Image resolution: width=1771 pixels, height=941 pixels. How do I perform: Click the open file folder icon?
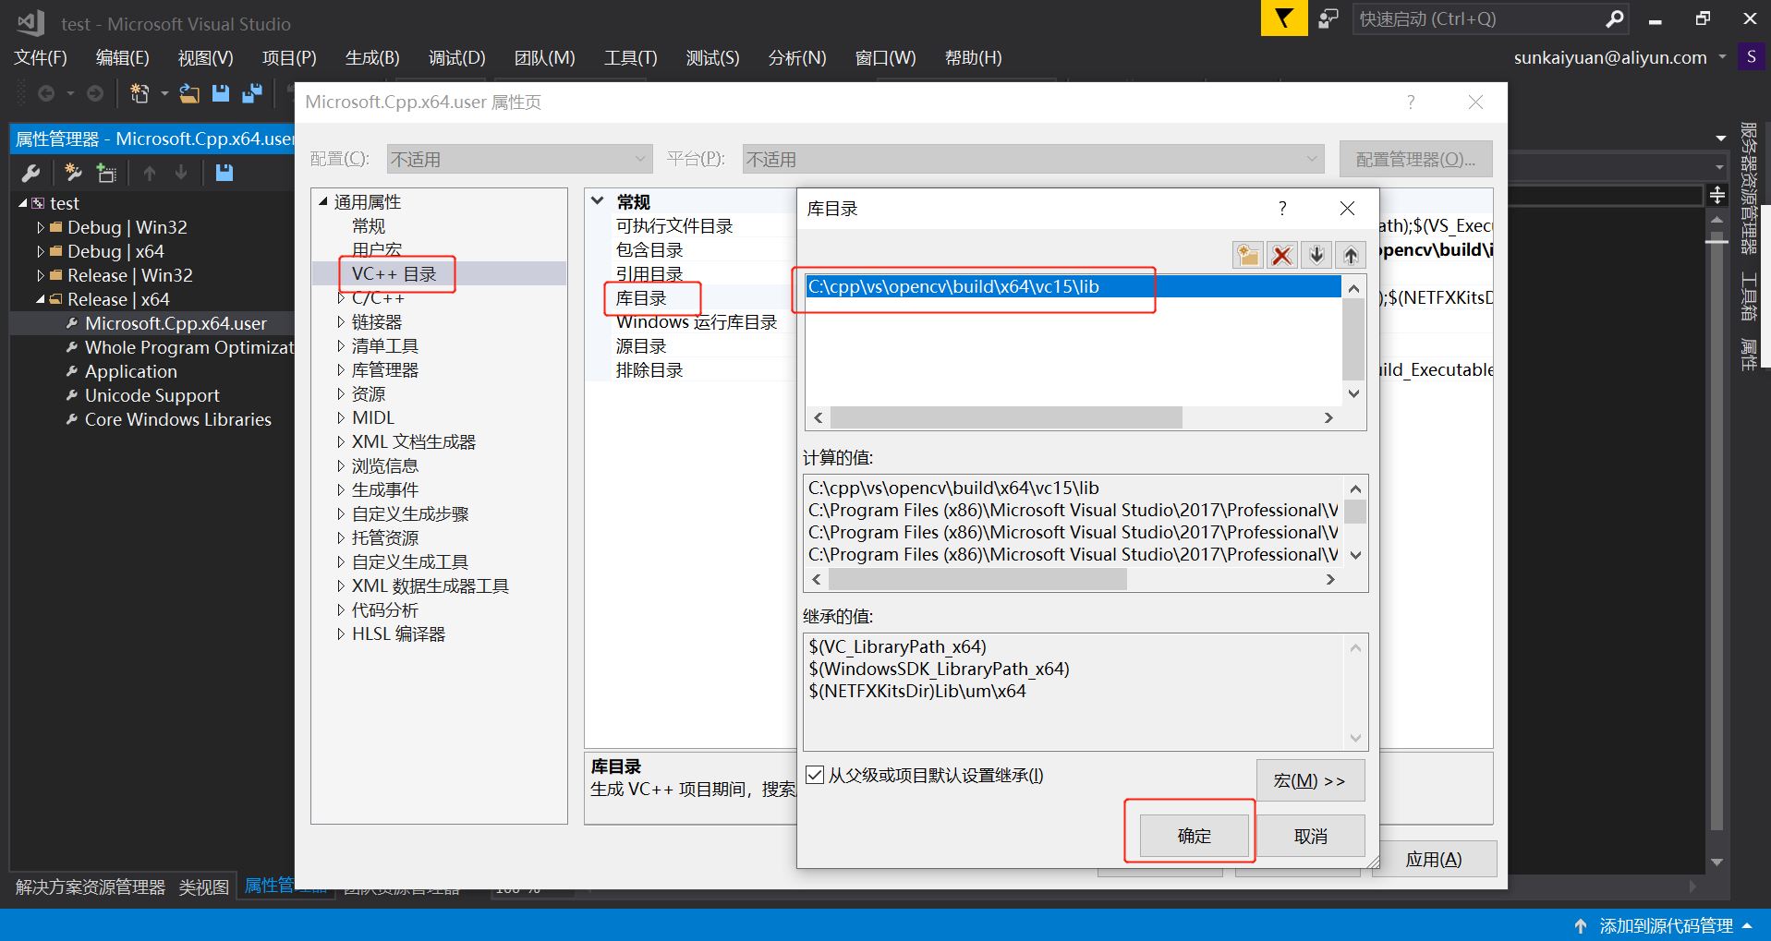pyautogui.click(x=189, y=93)
